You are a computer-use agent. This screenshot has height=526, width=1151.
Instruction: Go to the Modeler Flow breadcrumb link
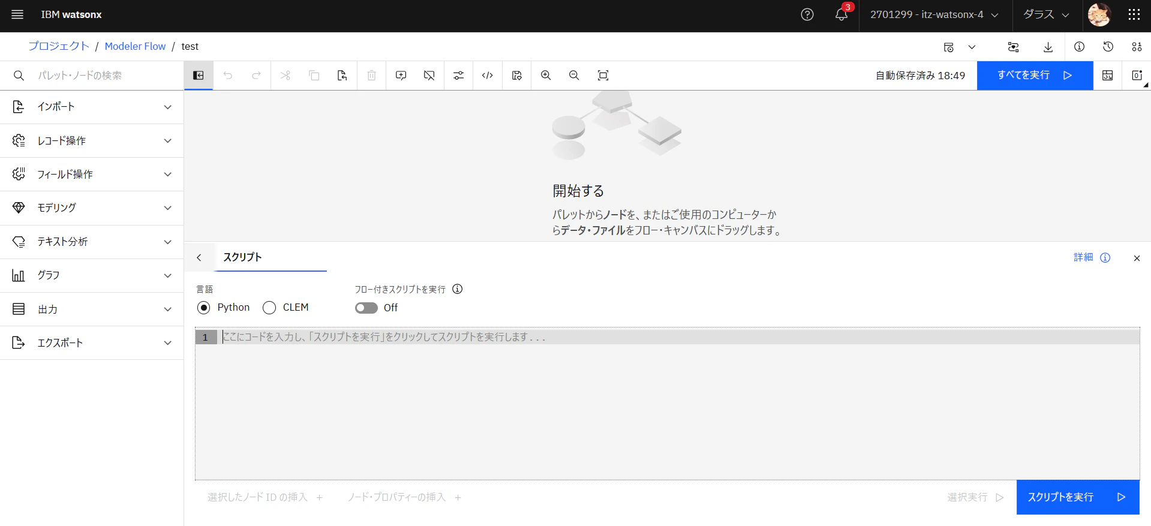(135, 46)
